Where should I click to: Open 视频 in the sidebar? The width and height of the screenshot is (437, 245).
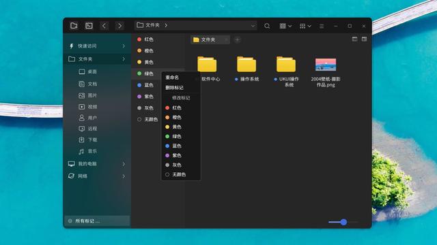(88, 107)
